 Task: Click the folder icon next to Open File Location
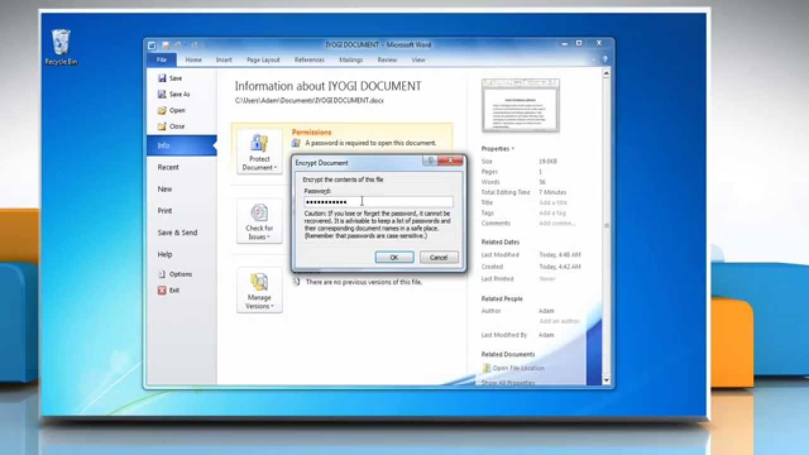tap(486, 368)
